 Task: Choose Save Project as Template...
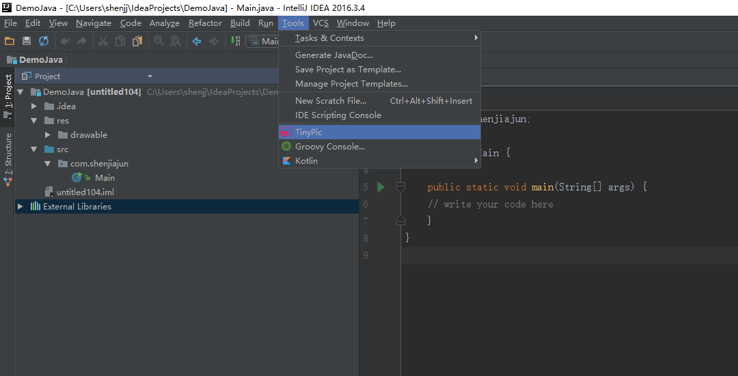point(379,70)
